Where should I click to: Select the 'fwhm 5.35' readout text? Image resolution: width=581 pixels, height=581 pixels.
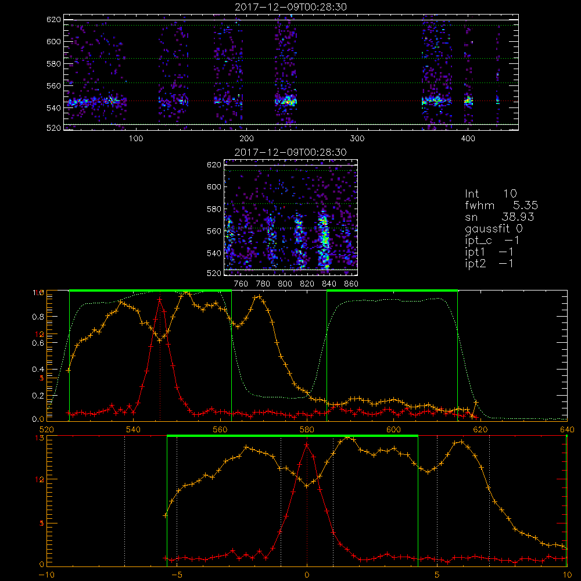[501, 205]
